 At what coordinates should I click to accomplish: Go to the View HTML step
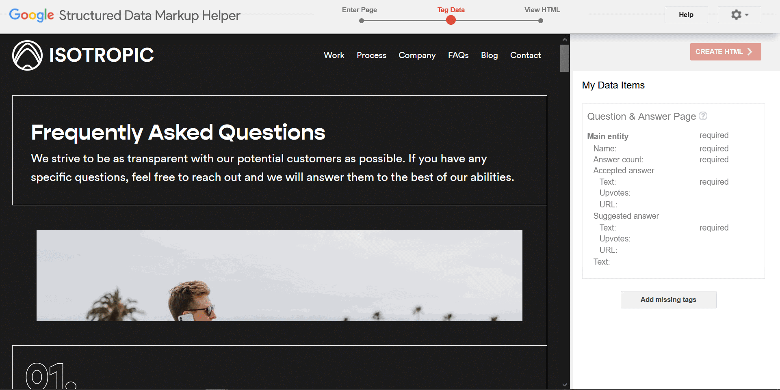tap(542, 10)
